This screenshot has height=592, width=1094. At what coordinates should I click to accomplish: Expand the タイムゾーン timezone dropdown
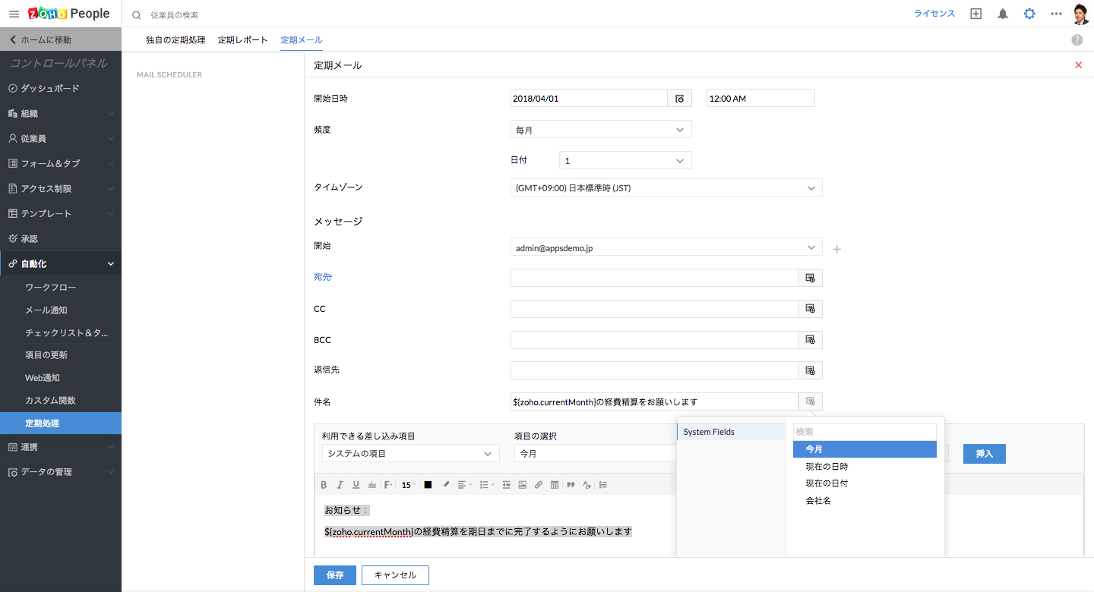tap(666, 188)
